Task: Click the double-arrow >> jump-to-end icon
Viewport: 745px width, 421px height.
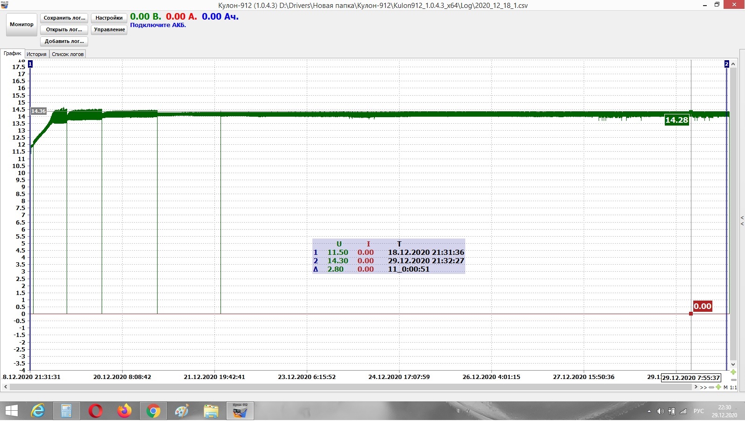Action: coord(703,387)
